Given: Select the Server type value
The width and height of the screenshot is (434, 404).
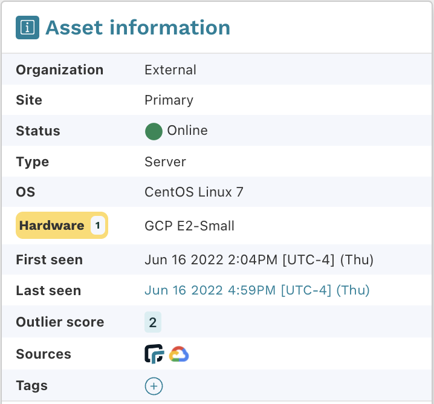Looking at the screenshot, I should 165,162.
